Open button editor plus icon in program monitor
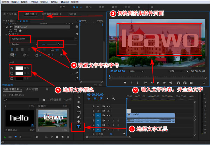 tap(204, 83)
